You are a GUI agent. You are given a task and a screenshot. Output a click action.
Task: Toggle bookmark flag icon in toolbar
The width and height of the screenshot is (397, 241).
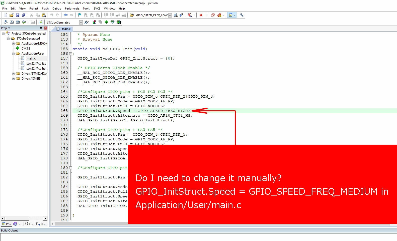pyautogui.click(x=80, y=15)
